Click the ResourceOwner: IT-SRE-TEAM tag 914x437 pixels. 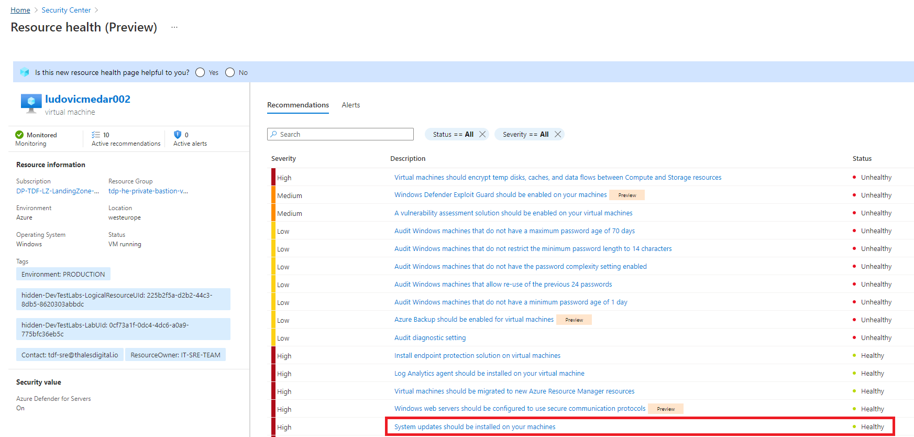[x=175, y=355]
